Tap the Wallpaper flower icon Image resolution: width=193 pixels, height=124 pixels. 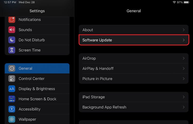[x=12, y=119]
